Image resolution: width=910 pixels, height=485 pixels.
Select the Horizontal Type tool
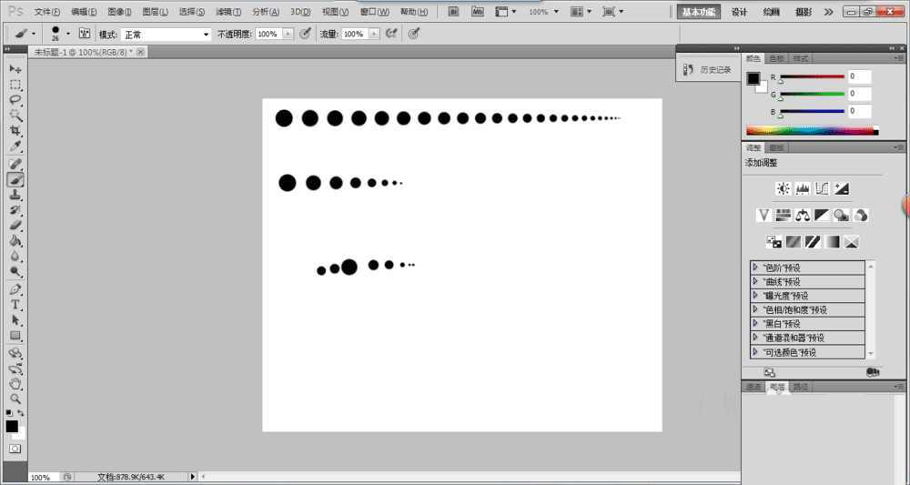(x=15, y=305)
